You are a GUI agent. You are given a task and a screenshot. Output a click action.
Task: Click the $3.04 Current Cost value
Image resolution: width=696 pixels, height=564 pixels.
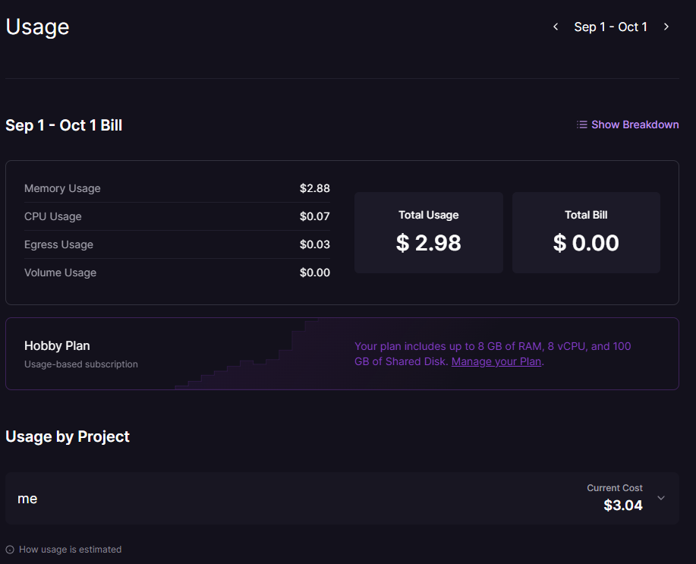[x=622, y=506]
